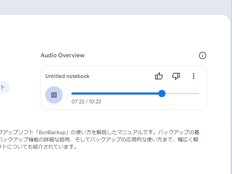Pause the audio overview playback
Screen dimensions: 232x174
(54, 95)
